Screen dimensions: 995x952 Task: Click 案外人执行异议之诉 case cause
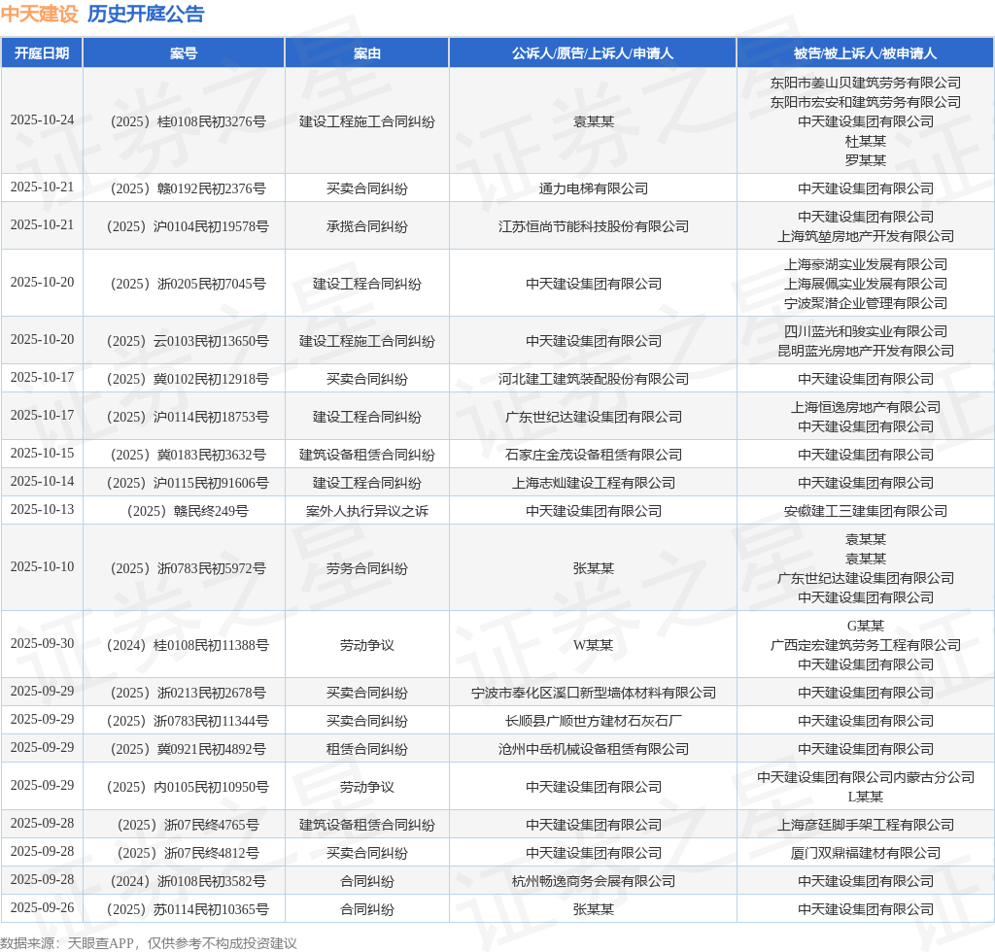pyautogui.click(x=366, y=511)
